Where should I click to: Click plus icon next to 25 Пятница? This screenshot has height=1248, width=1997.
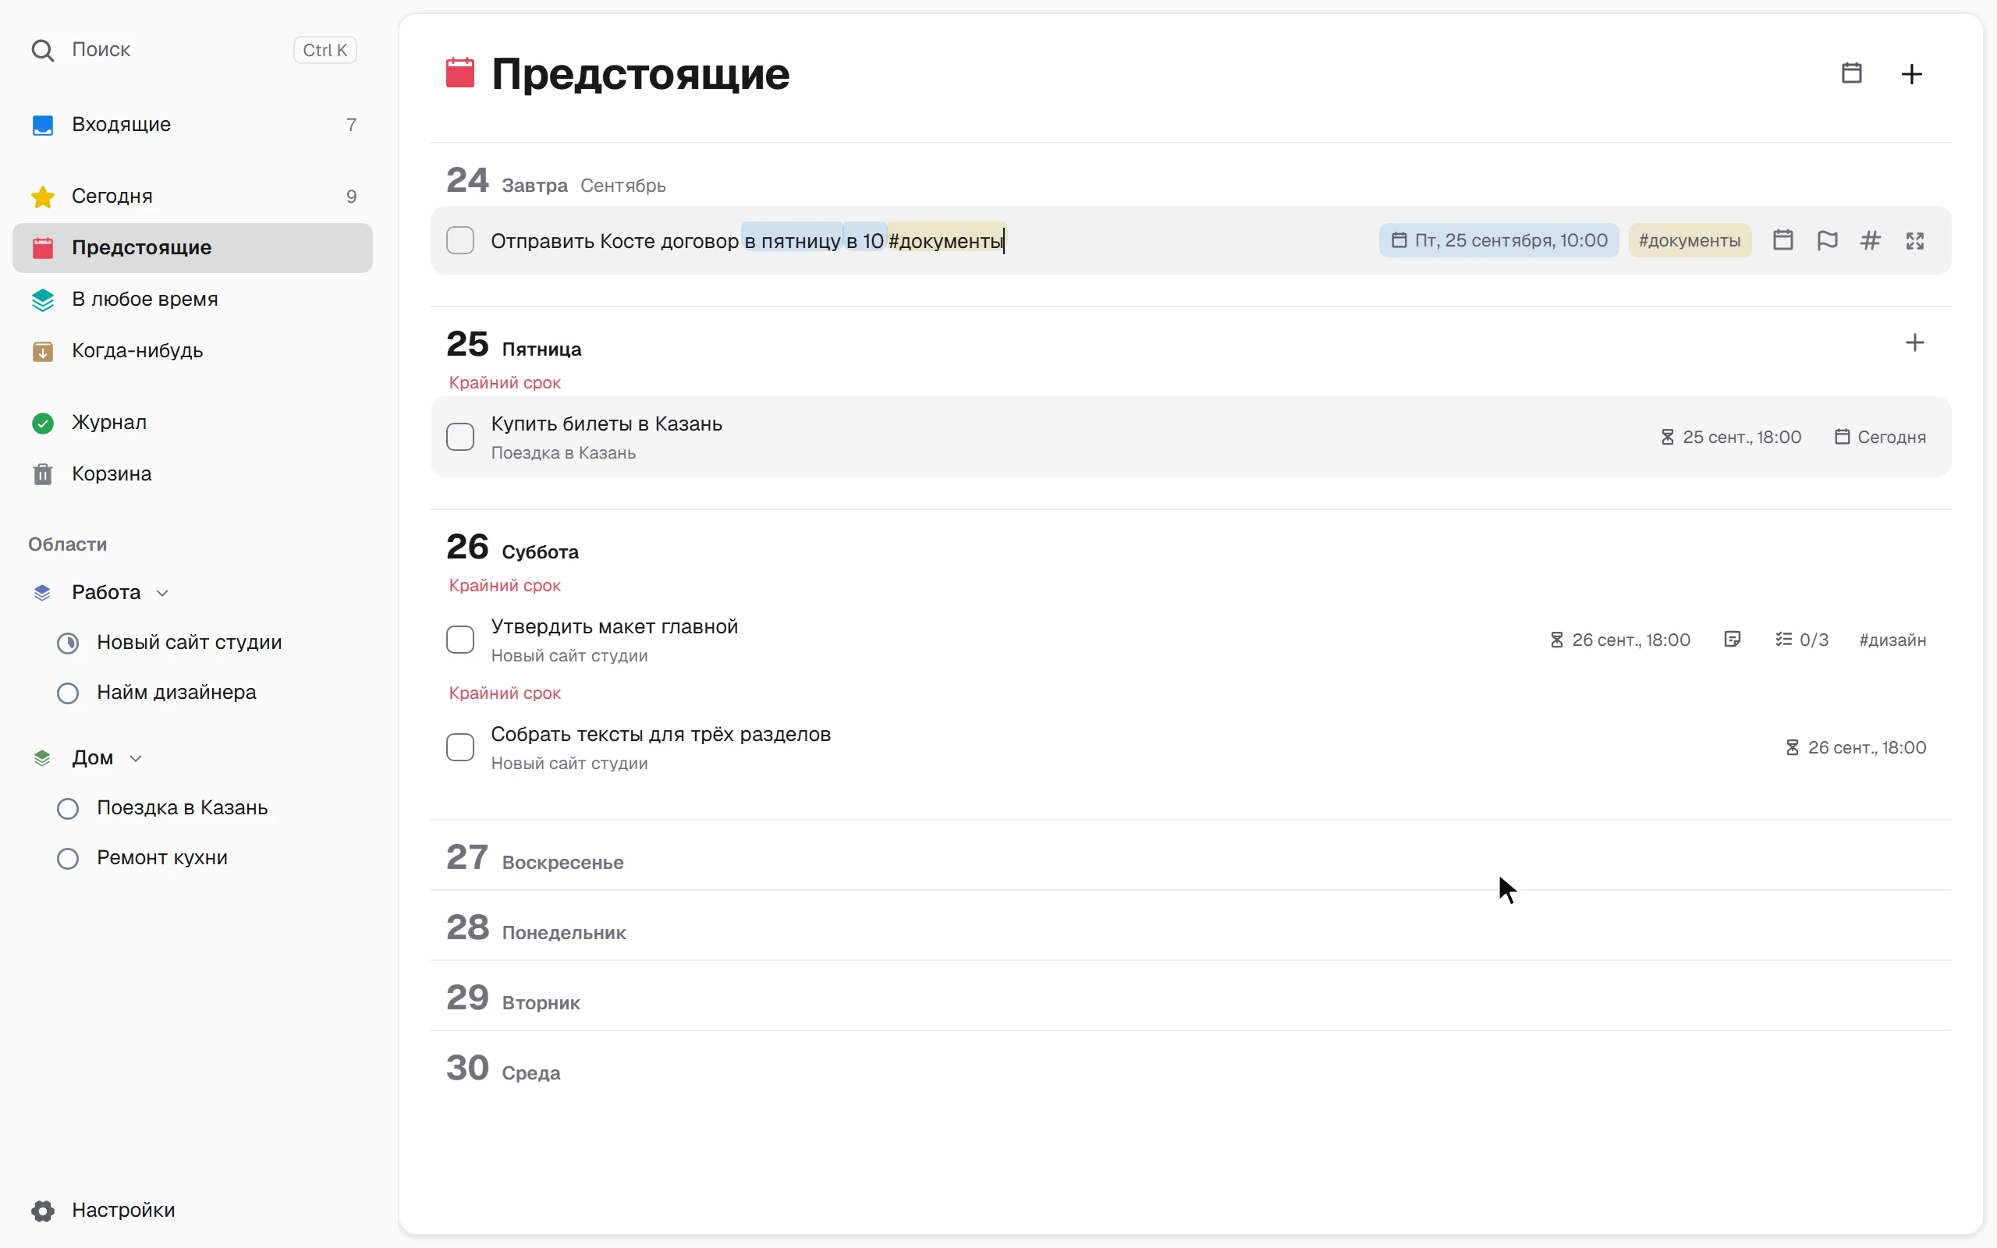[1914, 342]
